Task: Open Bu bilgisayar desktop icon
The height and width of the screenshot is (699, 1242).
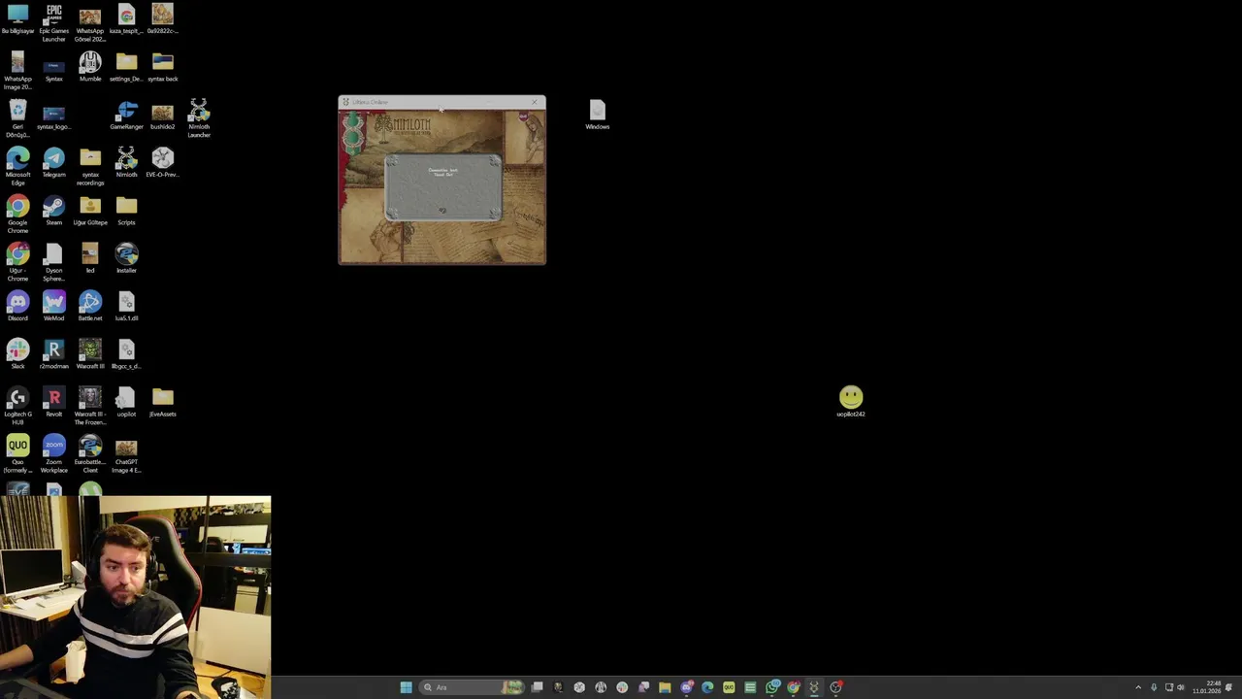Action: pyautogui.click(x=17, y=19)
